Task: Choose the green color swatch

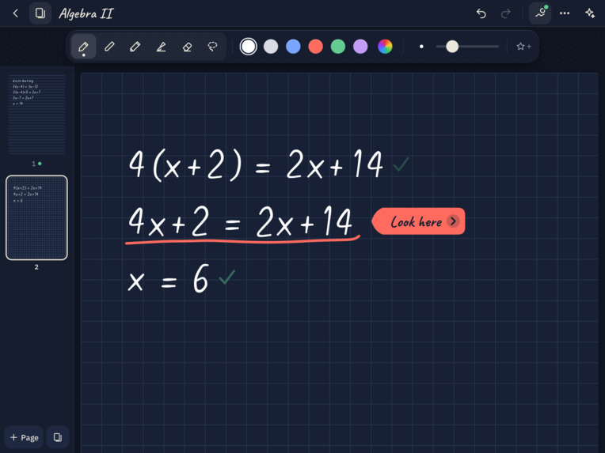Action: [x=338, y=47]
